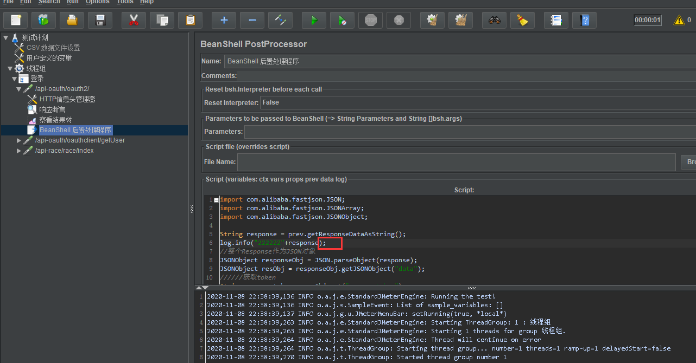Collapse the 线程组 thread group node
Viewport: 696px width, 363px height.
(10, 68)
